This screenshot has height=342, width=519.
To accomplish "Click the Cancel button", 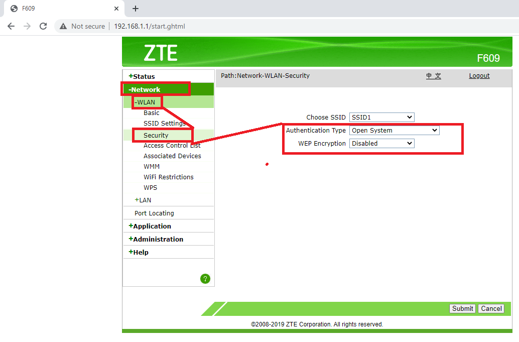I will pos(491,308).
